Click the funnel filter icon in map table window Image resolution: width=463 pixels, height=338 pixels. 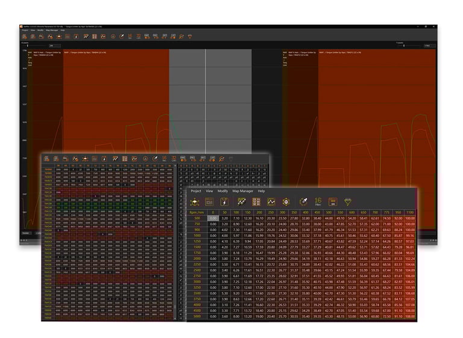(x=348, y=202)
